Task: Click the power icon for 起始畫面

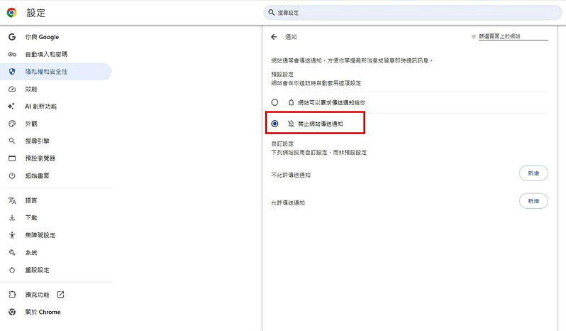Action: tap(12, 175)
